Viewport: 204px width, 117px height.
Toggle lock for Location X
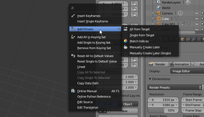tap(134, 4)
